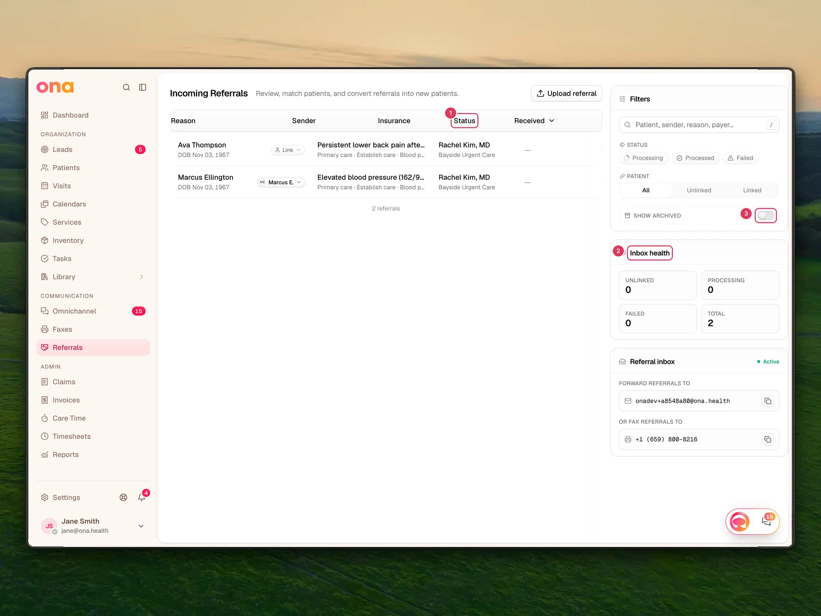This screenshot has width=821, height=616.
Task: Click the Ona logo
Action: [55, 87]
